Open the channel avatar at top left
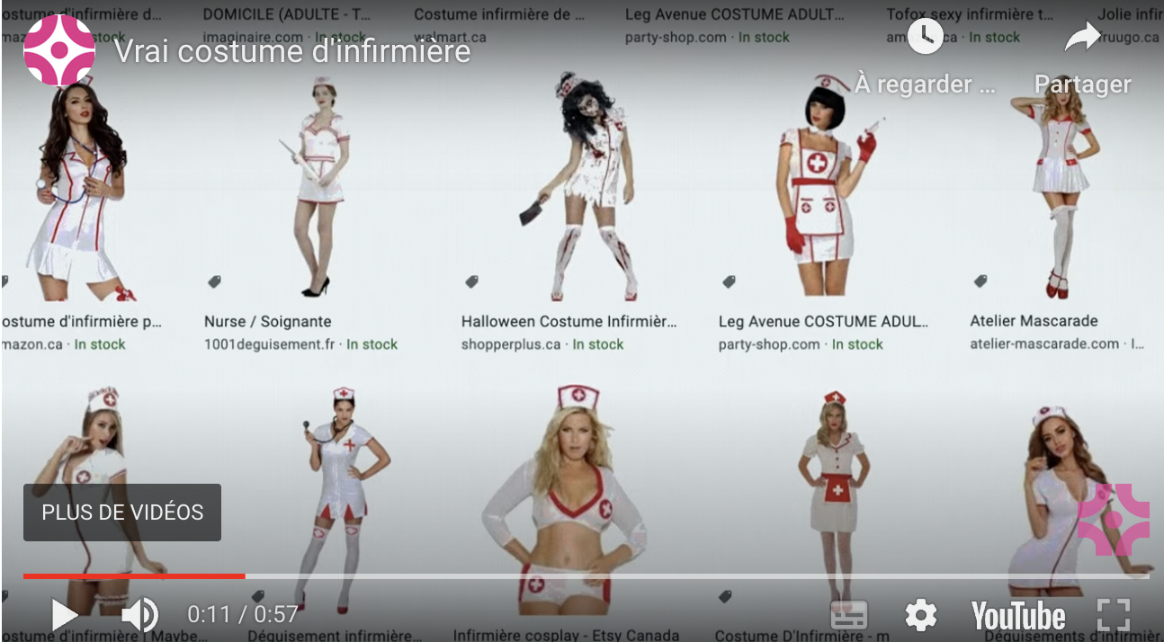Screen dimensions: 1164x642 click(x=59, y=50)
